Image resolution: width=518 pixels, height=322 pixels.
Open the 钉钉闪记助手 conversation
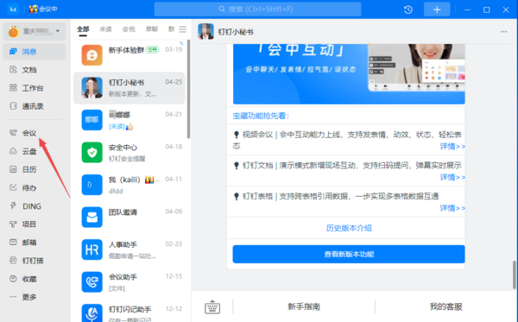point(129,313)
